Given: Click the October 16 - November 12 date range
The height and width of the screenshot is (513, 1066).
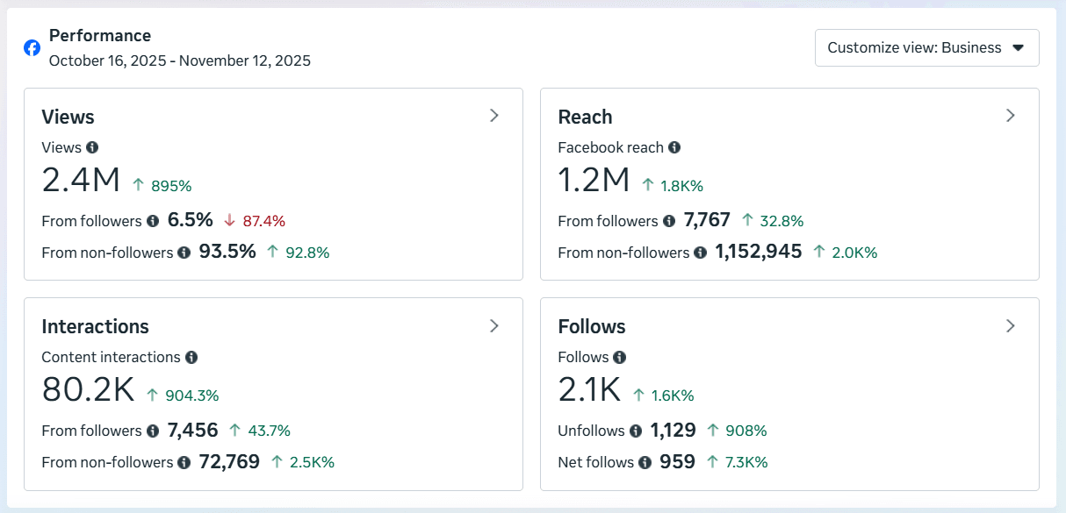Looking at the screenshot, I should 179,61.
